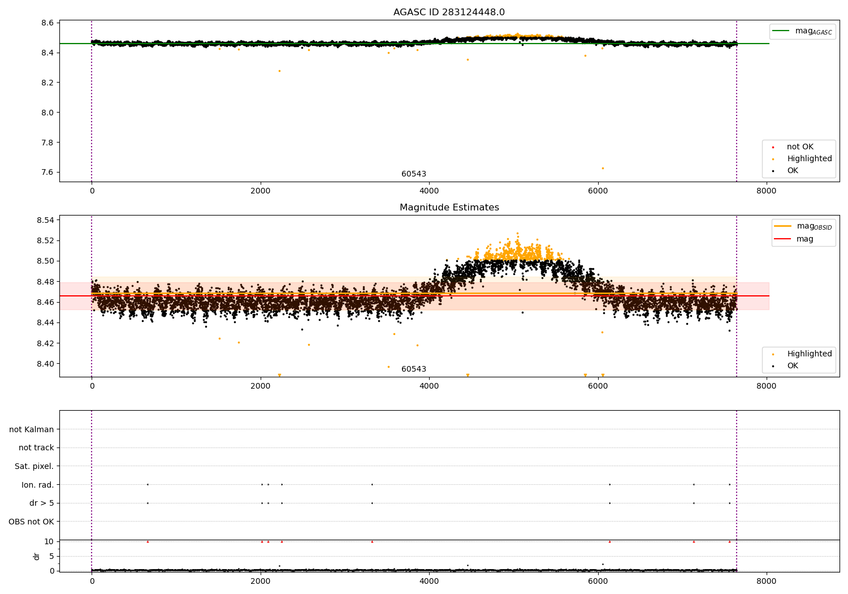
Task: Click orange line sample in mag OBSID legend
Action: click(x=782, y=226)
